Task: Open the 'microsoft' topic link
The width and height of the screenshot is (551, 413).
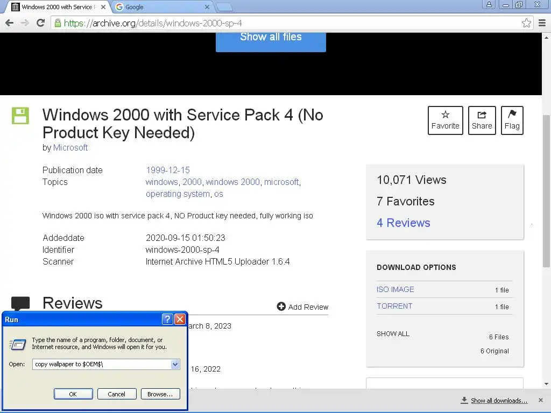Action: [281, 182]
